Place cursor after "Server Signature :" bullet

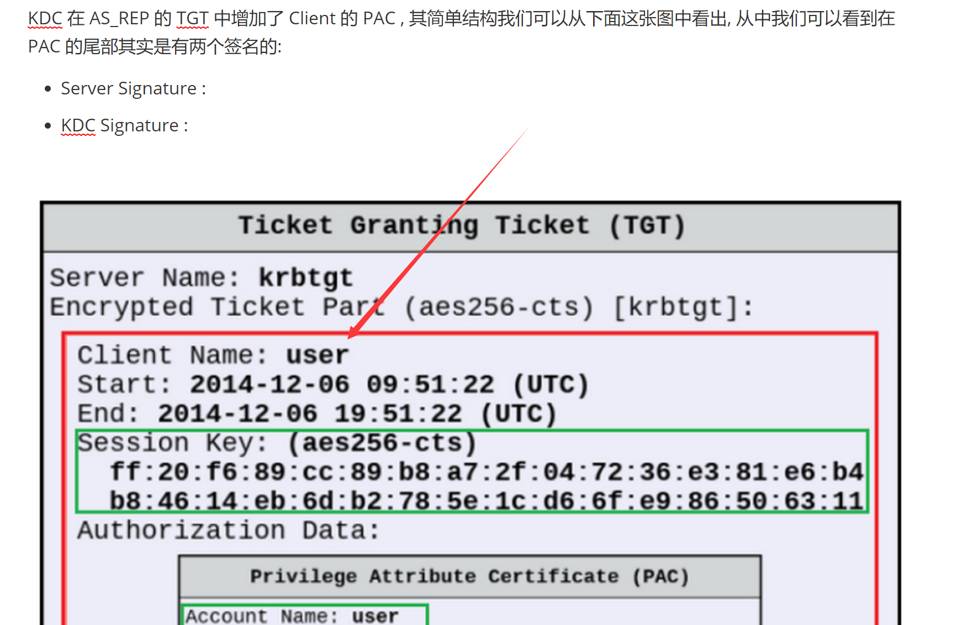point(208,89)
